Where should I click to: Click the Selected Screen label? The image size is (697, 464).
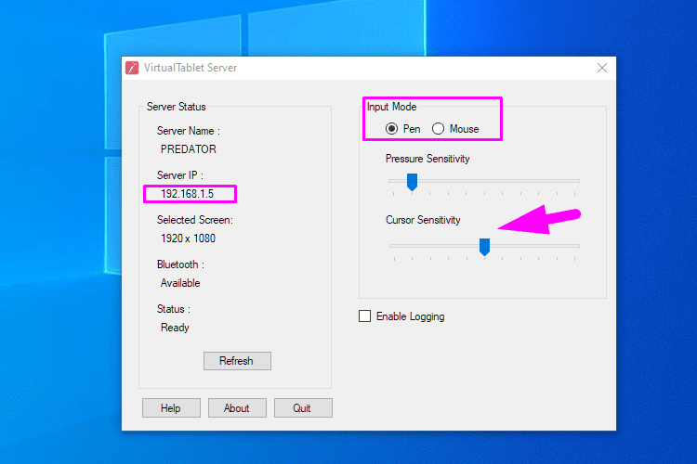195,220
